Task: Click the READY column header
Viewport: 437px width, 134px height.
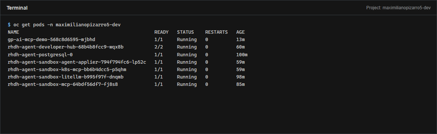Action: point(161,32)
